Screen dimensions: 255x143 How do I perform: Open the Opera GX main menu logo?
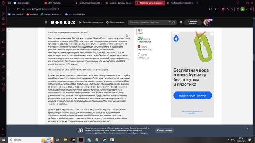click(3, 3)
